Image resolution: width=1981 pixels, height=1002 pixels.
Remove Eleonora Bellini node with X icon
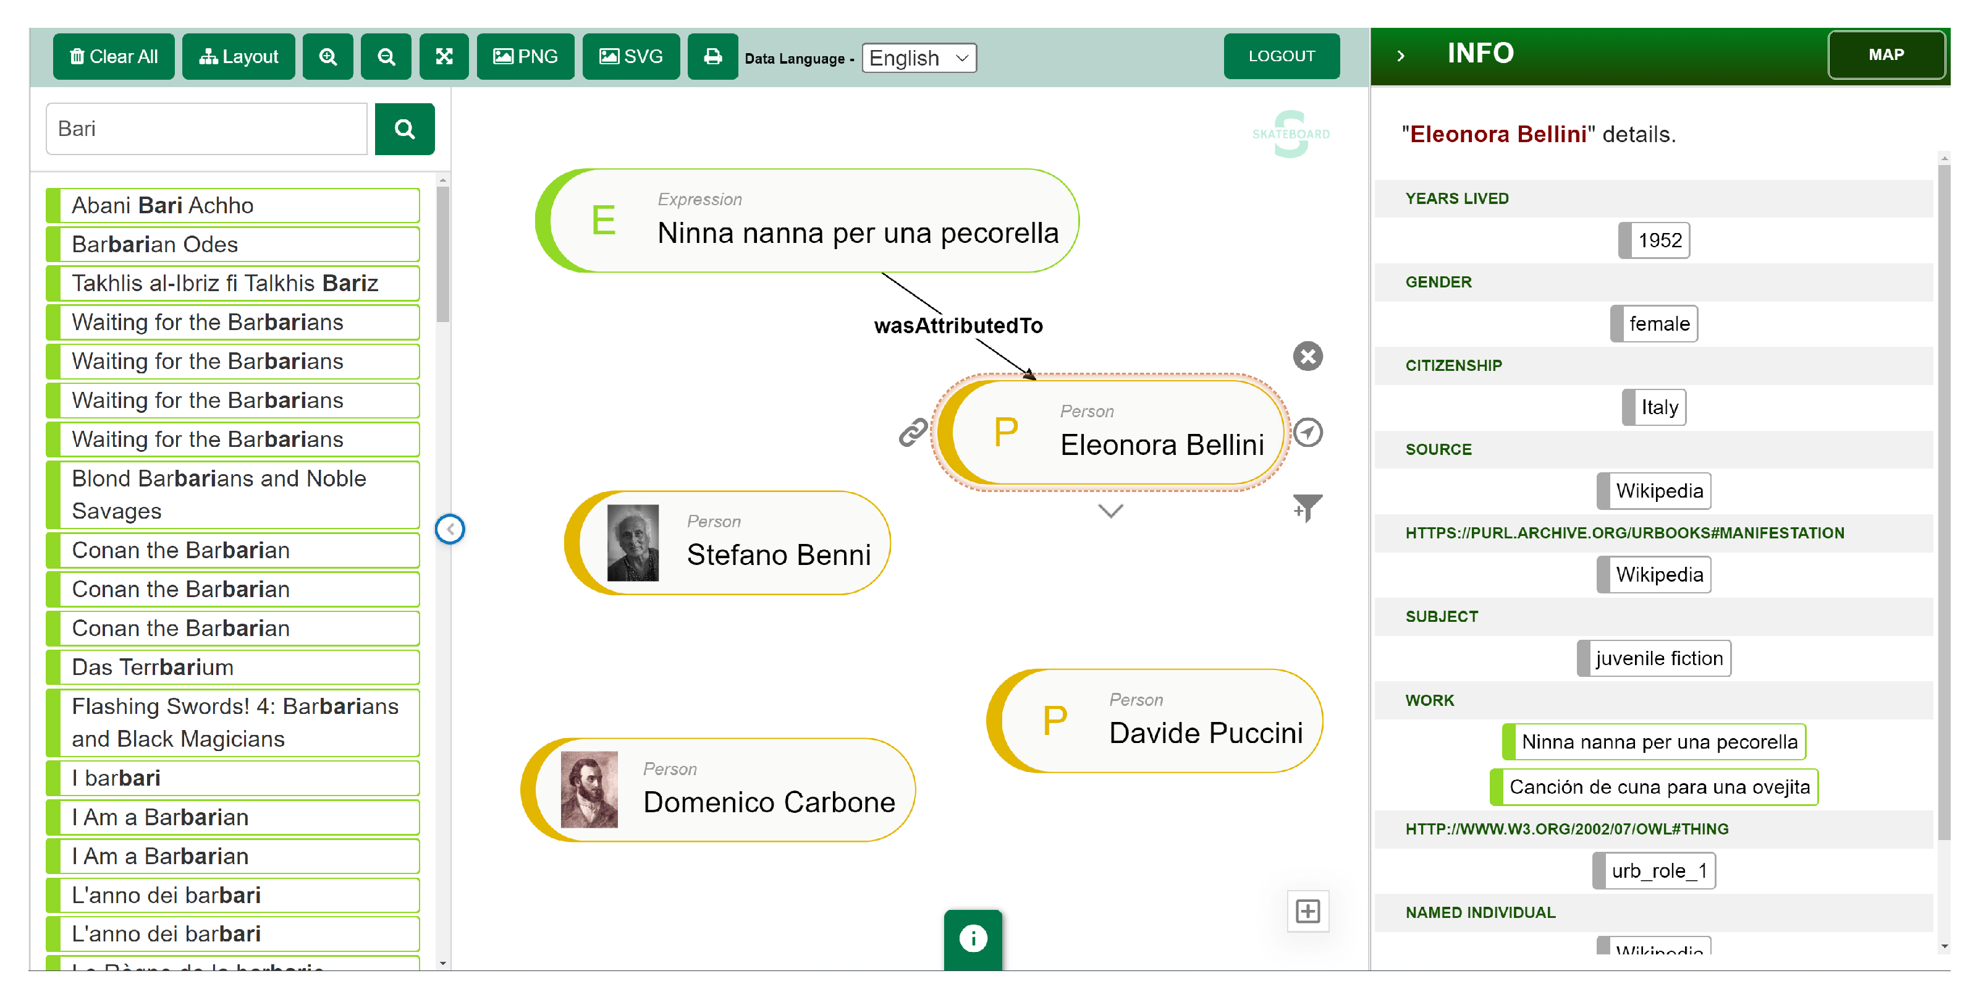click(x=1307, y=356)
